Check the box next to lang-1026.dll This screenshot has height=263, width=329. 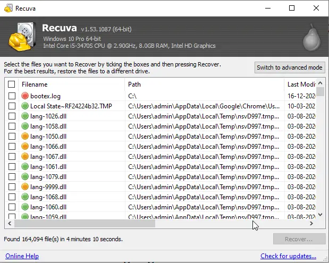(x=12, y=116)
